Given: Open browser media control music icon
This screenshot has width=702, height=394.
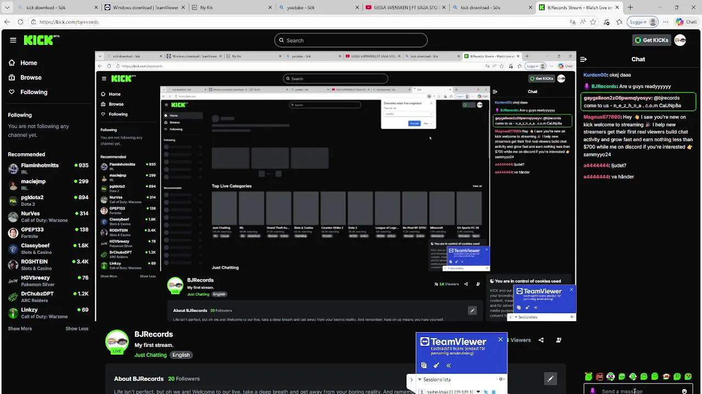Looking at the screenshot, I should tap(607, 22).
